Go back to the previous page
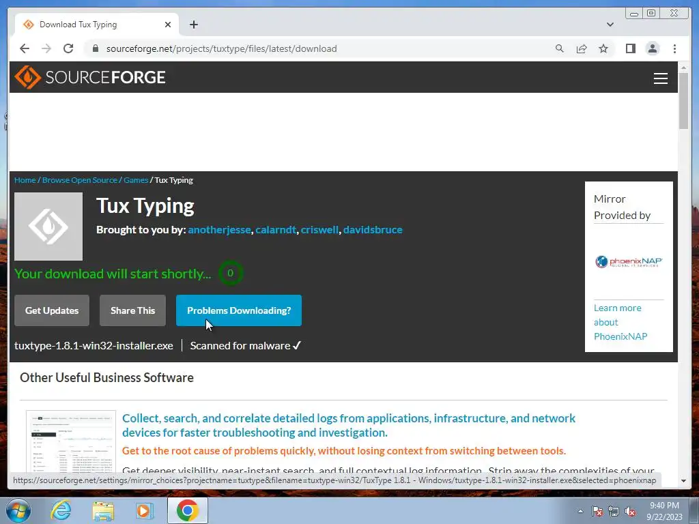Viewport: 699px width, 524px height. (x=25, y=48)
